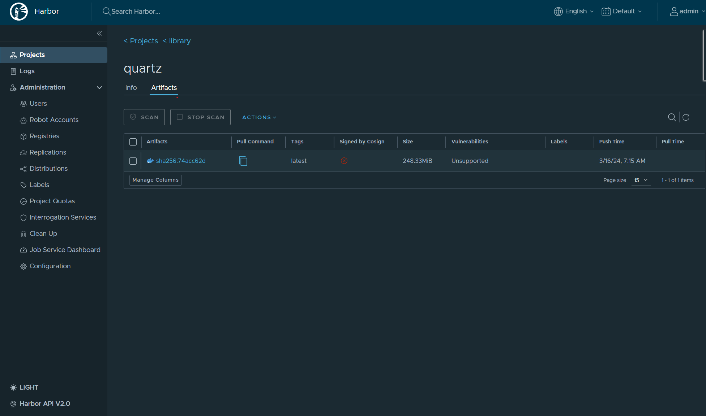The image size is (706, 416).
Task: Change the page size dropdown
Action: [641, 180]
